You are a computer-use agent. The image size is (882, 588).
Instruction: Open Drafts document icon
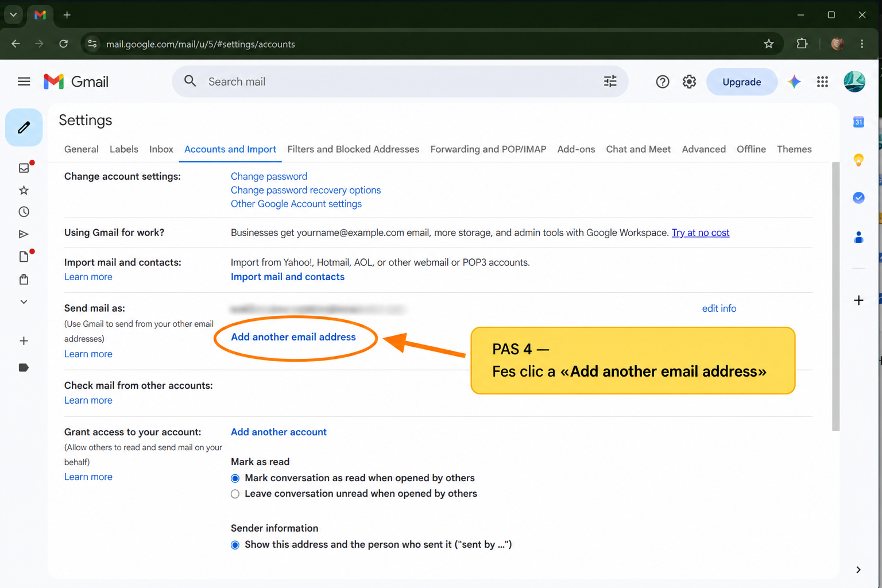[24, 257]
